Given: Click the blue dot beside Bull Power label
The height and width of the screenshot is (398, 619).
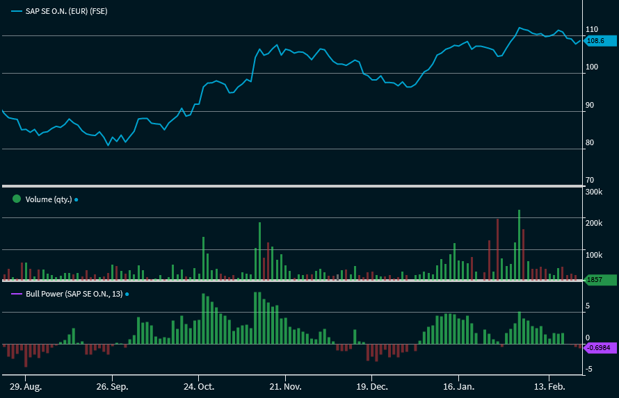Looking at the screenshot, I should coord(127,295).
